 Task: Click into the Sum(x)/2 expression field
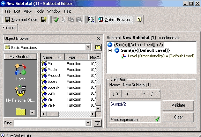click(135, 108)
